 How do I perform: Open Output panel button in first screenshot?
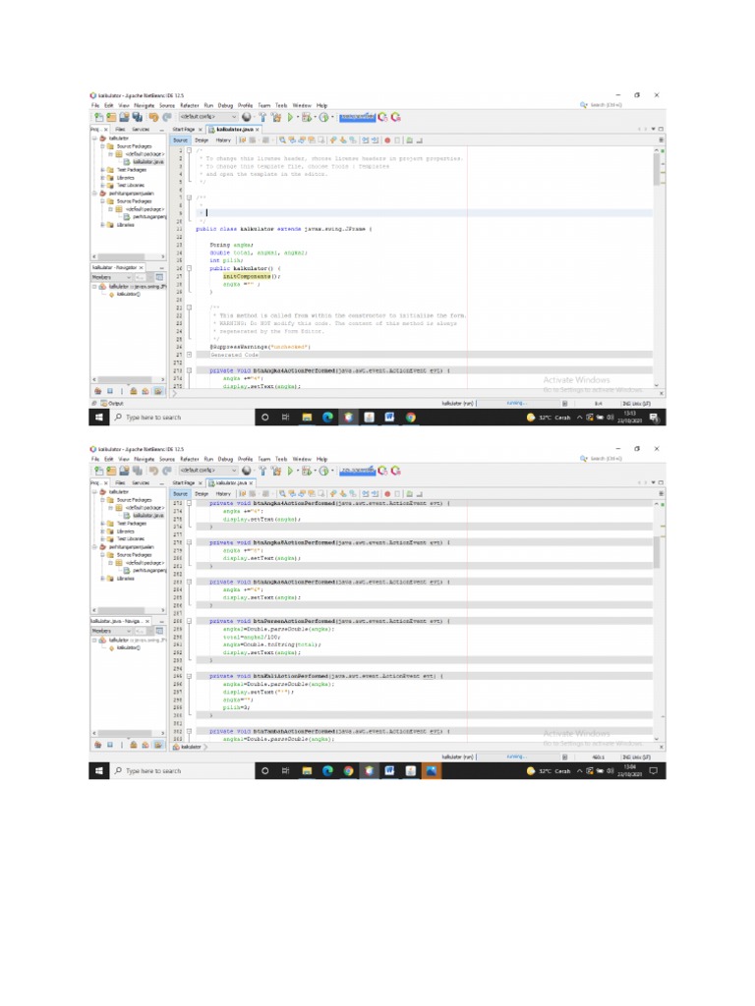pyautogui.click(x=112, y=404)
